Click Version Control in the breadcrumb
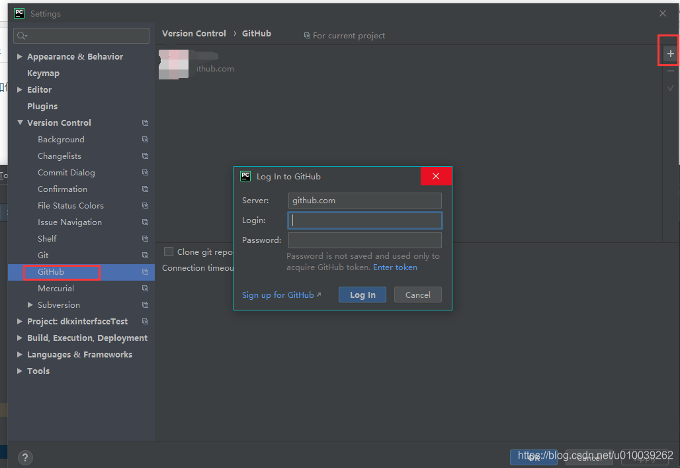680x468 pixels. click(x=194, y=33)
